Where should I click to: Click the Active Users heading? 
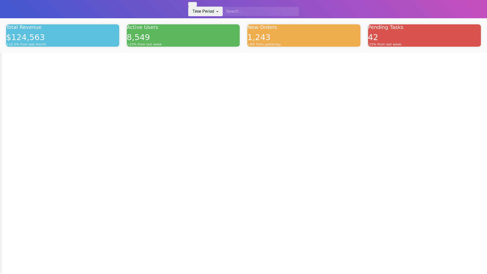[x=142, y=27]
